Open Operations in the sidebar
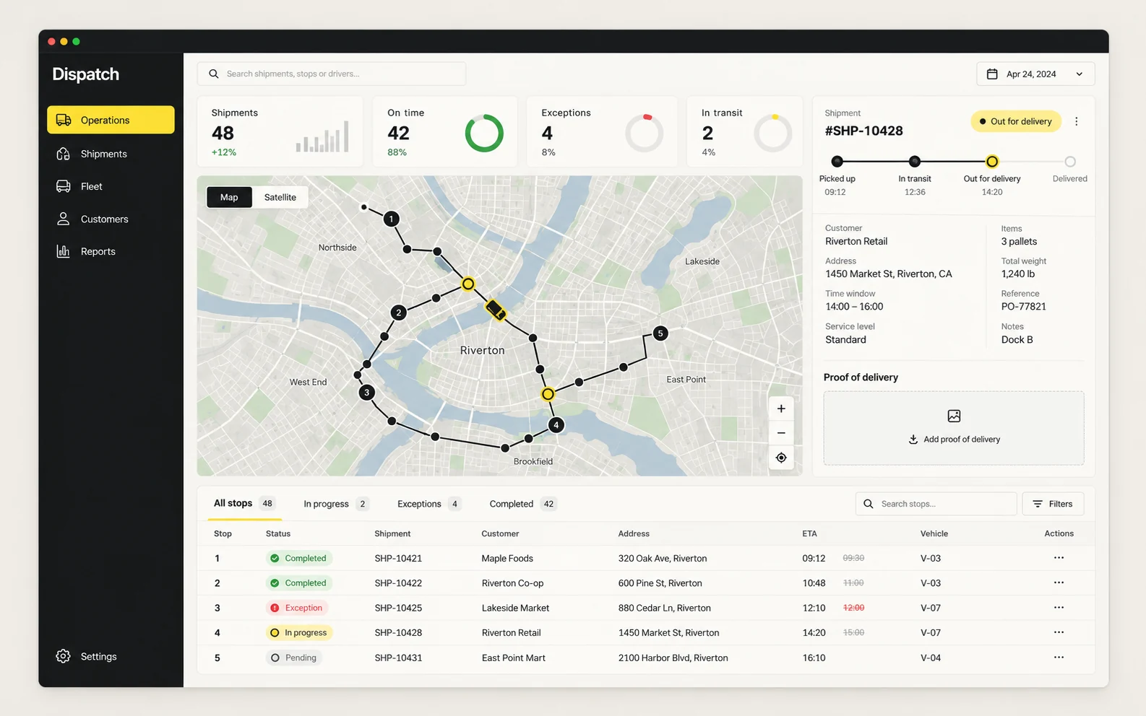The image size is (1146, 716). pyautogui.click(x=111, y=120)
